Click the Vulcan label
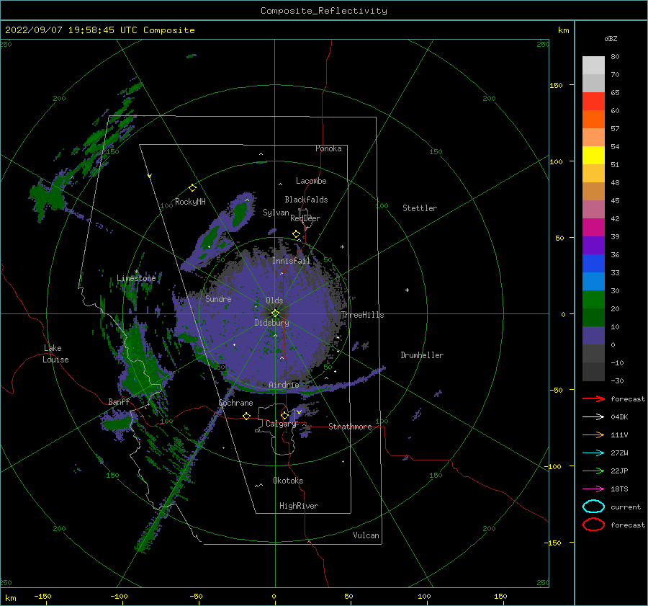This screenshot has width=648, height=606. click(366, 535)
